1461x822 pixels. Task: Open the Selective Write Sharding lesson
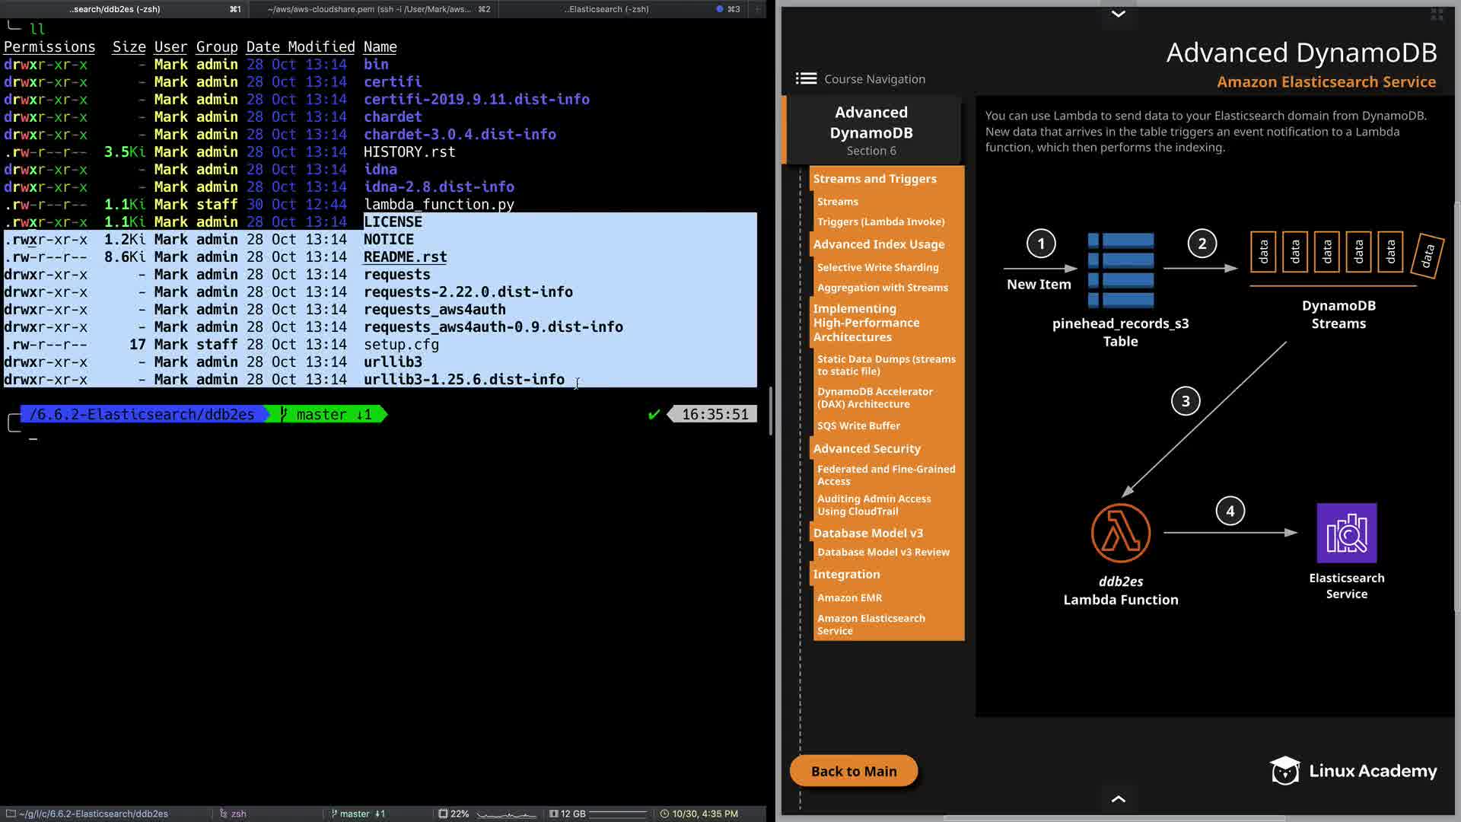[x=877, y=267]
